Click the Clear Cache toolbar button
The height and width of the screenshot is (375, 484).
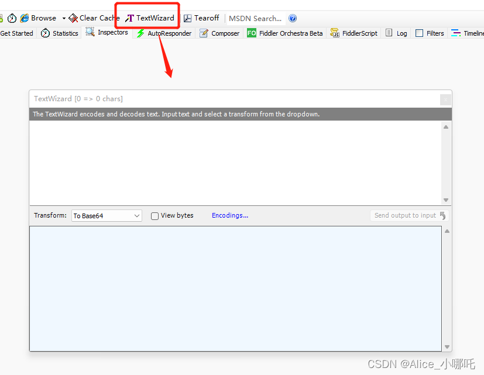click(94, 18)
